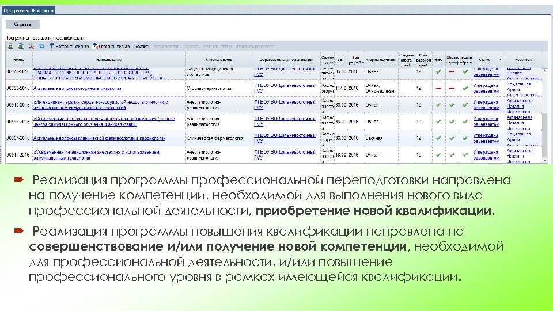Click the Рецензент column header

524,60
